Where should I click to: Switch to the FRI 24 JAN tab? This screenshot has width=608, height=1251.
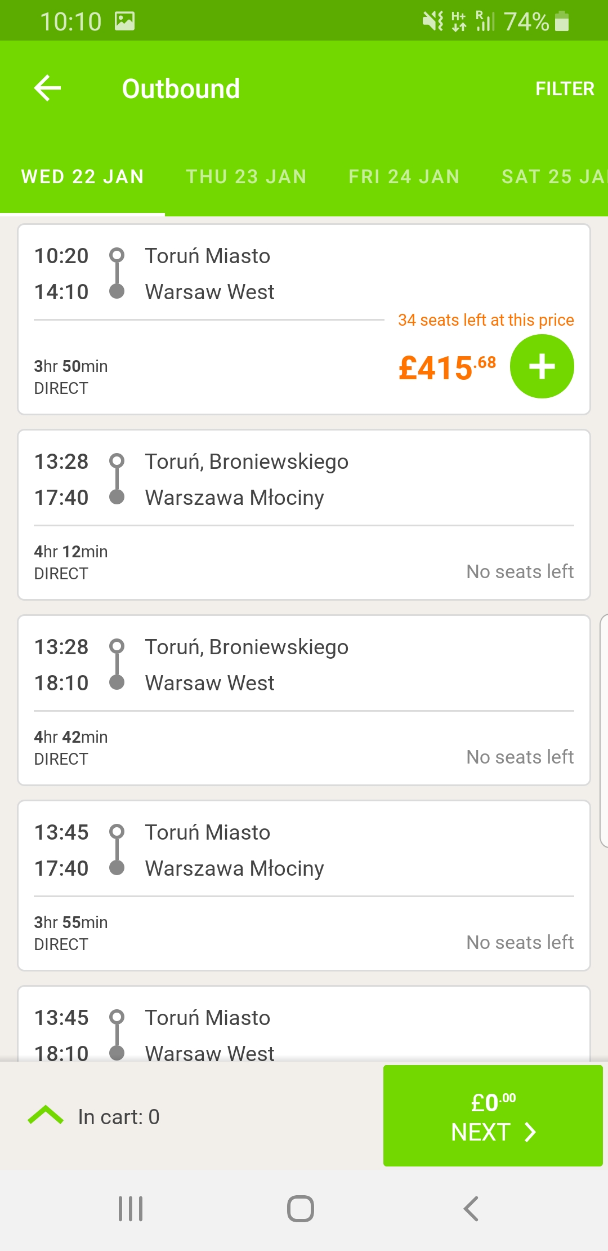[404, 176]
